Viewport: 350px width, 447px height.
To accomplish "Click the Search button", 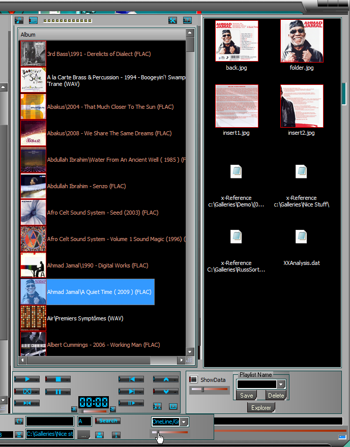I will click(x=108, y=421).
